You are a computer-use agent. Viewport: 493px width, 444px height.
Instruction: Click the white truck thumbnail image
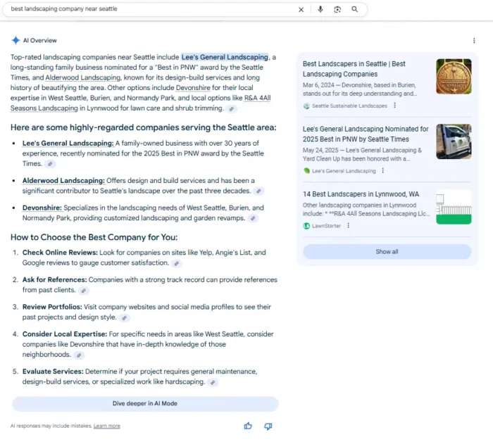click(454, 141)
